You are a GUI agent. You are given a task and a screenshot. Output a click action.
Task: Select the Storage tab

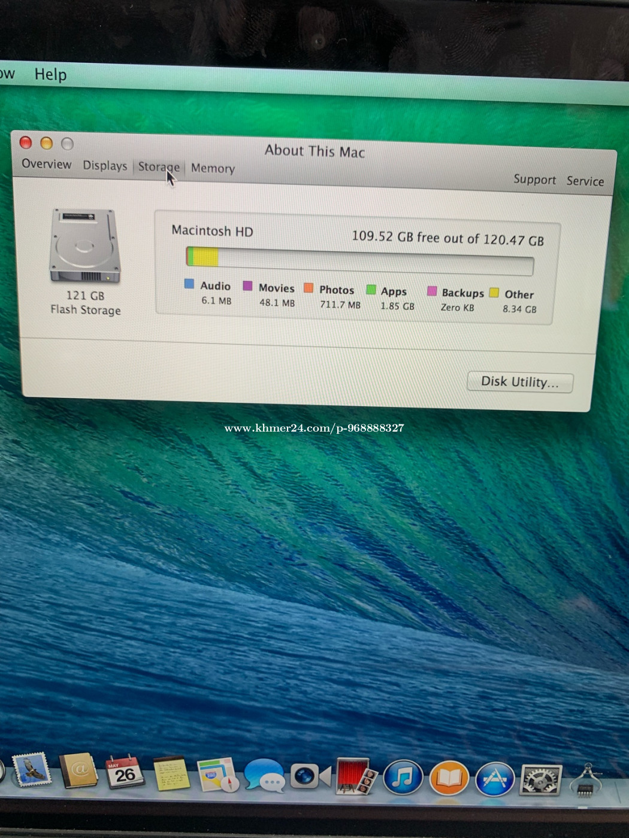point(159,167)
